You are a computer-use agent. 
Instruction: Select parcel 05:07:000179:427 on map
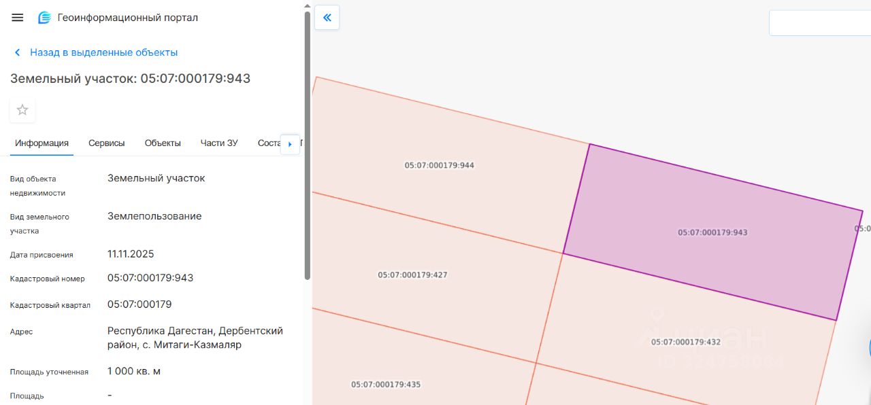click(x=412, y=275)
